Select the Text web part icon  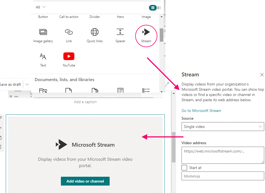tap(43, 56)
